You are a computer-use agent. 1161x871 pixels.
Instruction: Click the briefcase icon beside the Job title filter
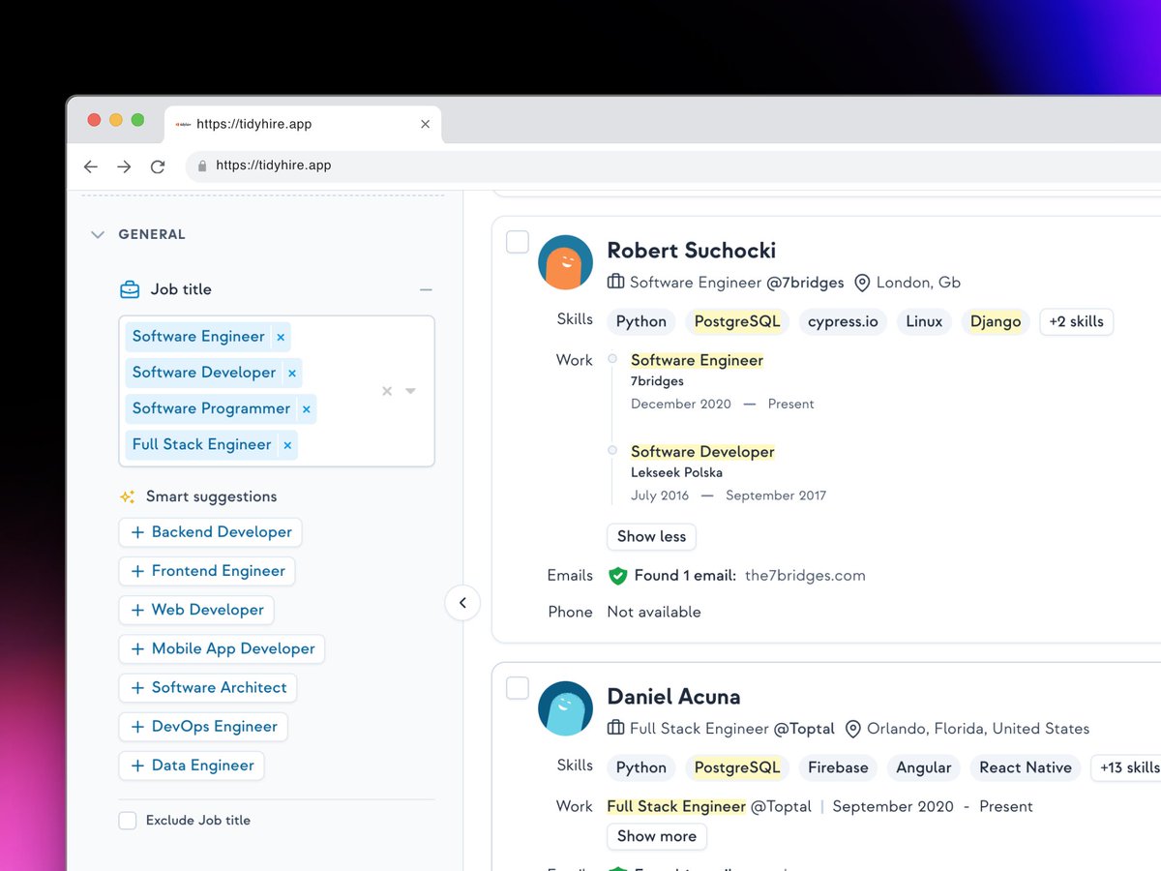pyautogui.click(x=130, y=288)
